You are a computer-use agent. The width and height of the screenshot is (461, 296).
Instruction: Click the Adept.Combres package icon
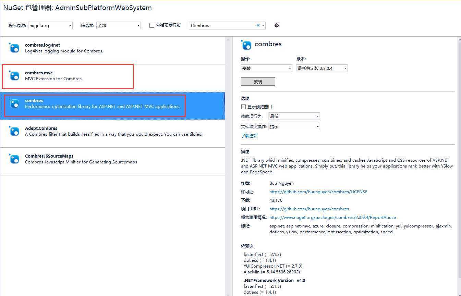tap(14, 131)
